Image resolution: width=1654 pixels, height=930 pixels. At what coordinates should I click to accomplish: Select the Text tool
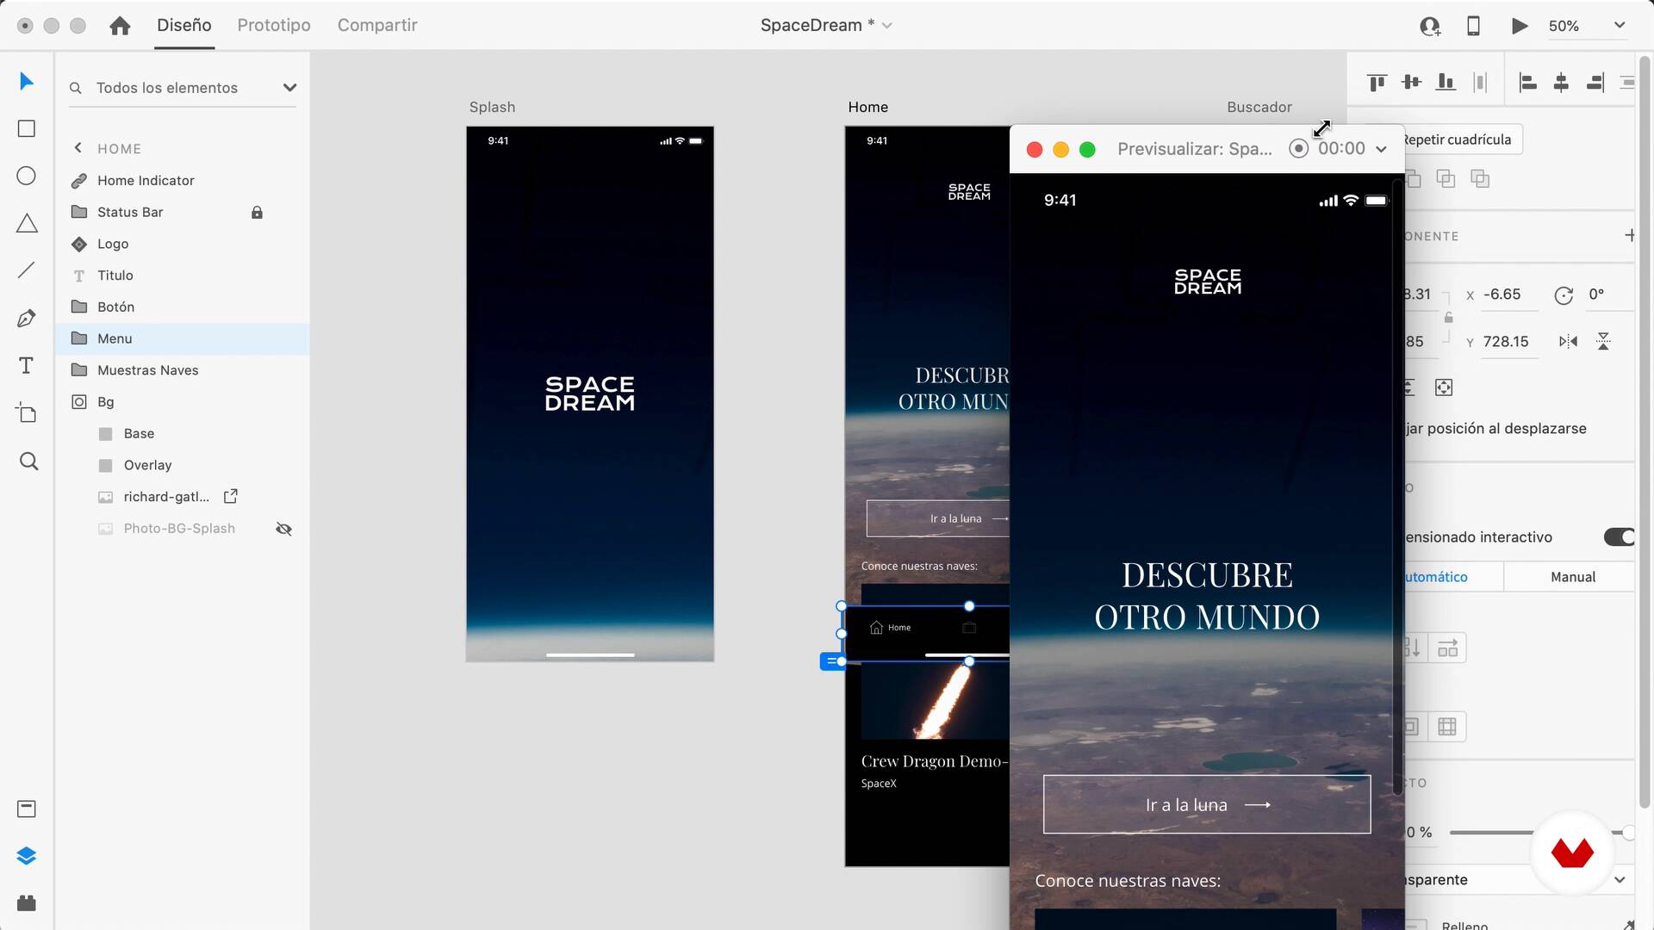pyautogui.click(x=27, y=365)
